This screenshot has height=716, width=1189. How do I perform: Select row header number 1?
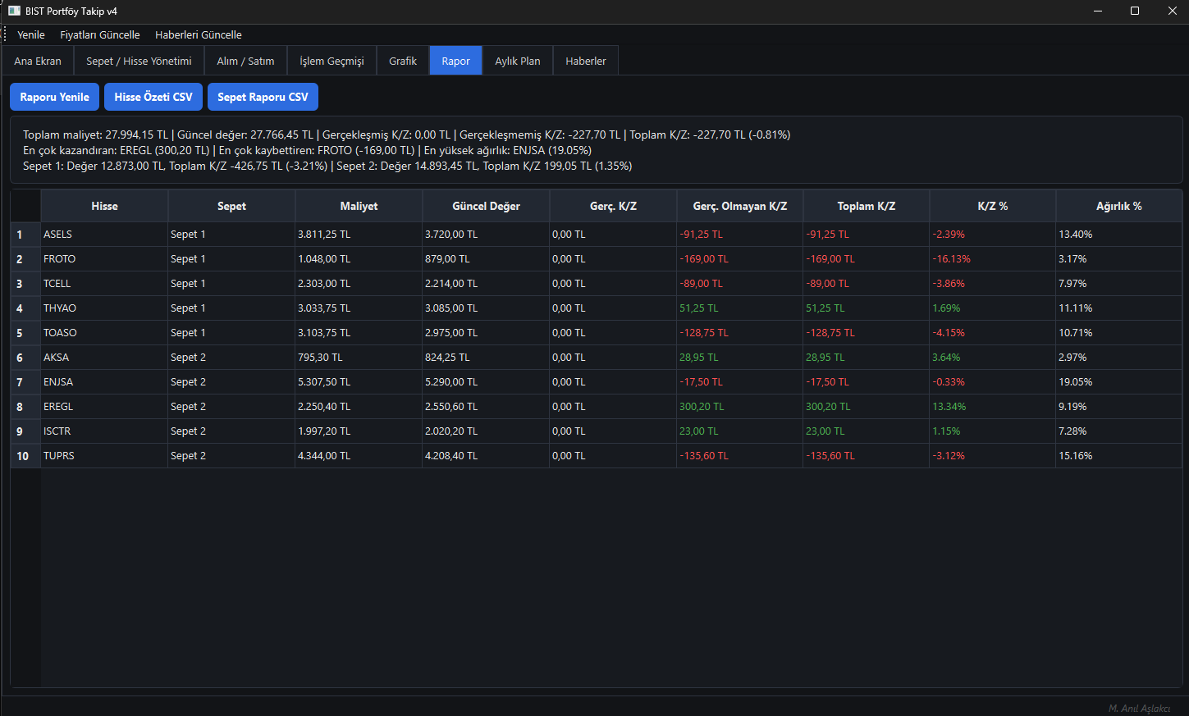(25, 234)
